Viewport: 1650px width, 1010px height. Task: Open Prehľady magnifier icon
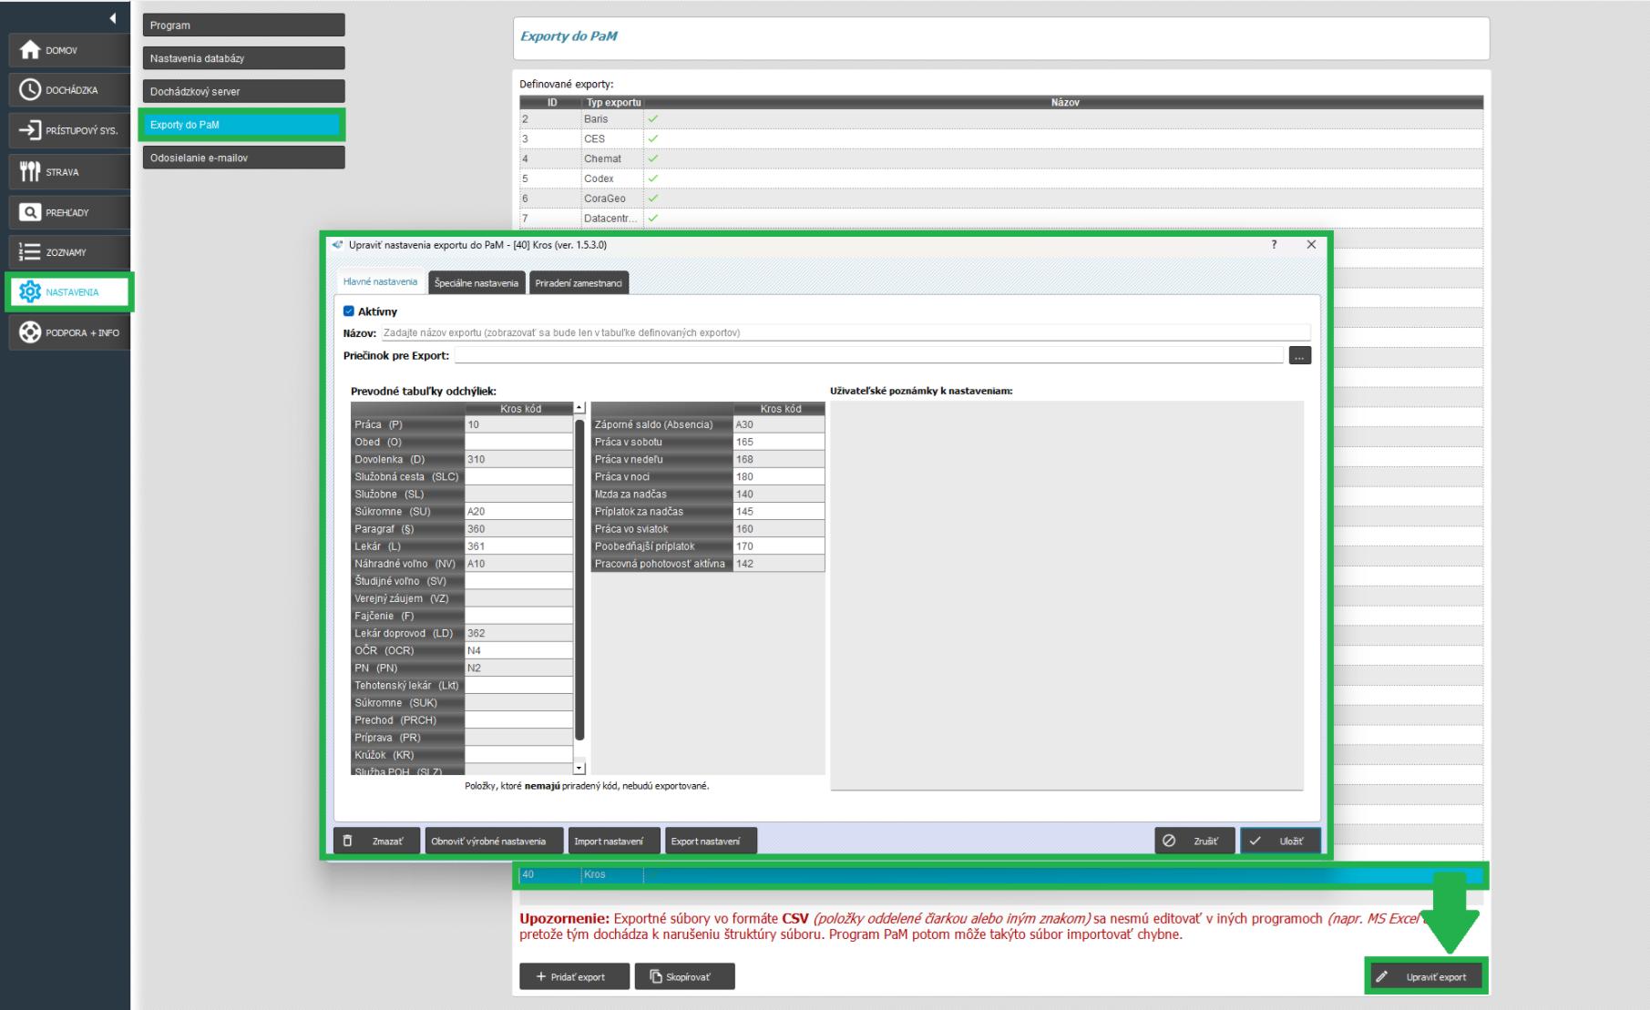(x=30, y=212)
